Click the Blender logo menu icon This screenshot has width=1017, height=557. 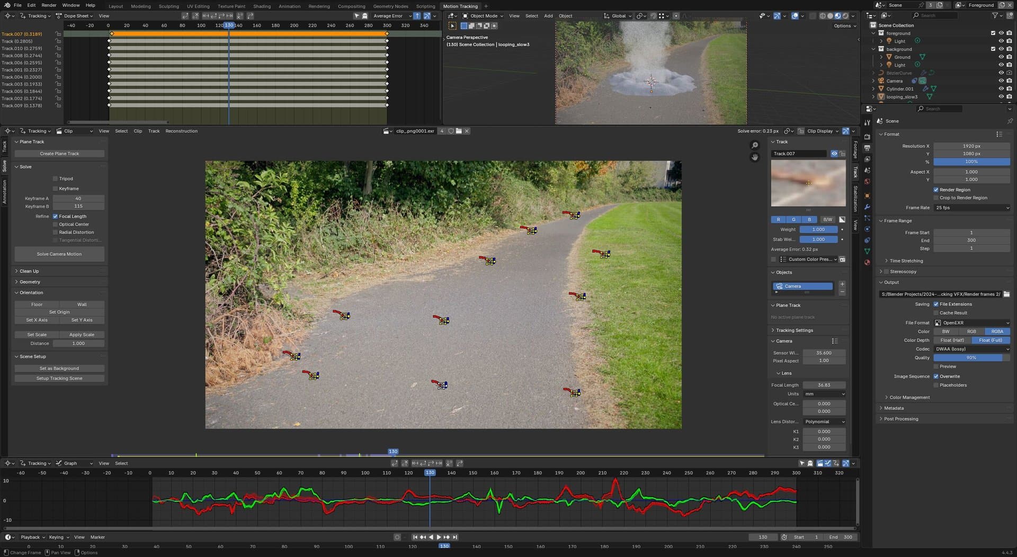[7, 5]
